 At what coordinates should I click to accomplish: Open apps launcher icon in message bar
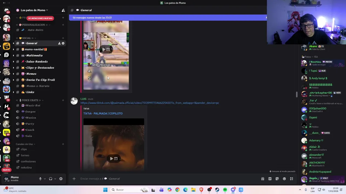coord(292,179)
